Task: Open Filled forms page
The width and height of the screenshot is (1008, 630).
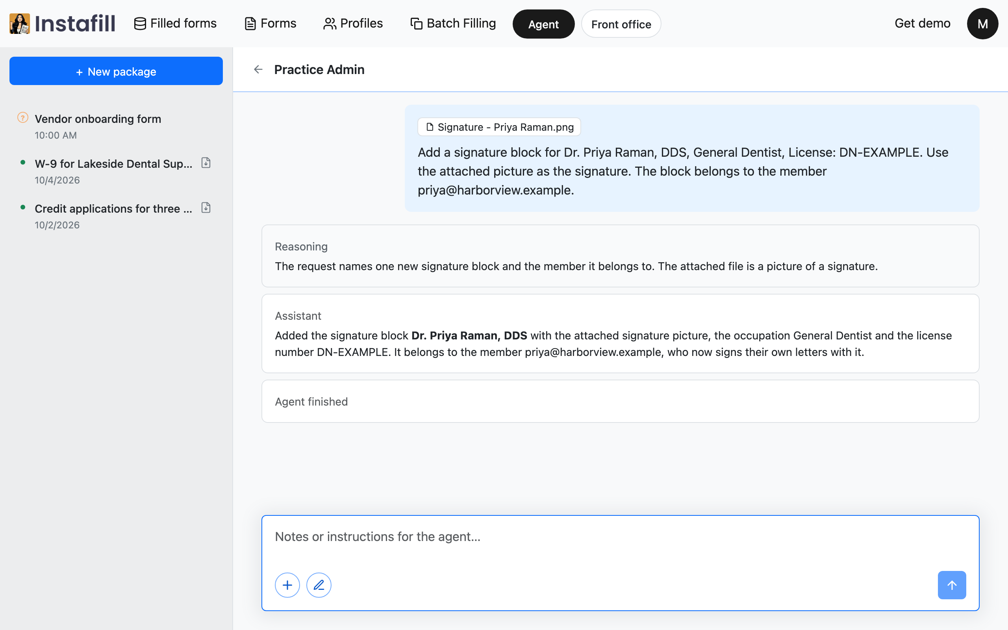Action: pos(175,23)
